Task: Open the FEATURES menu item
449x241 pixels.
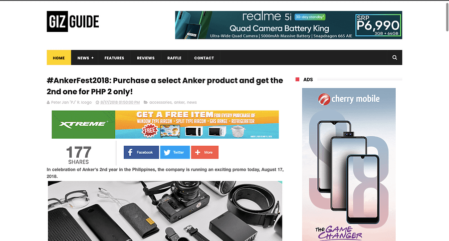Action: 114,57
